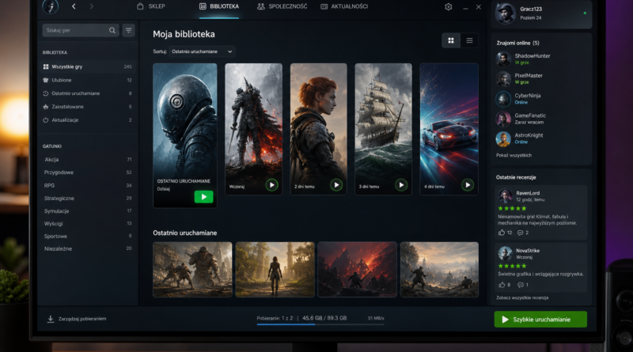
Task: Open Zarządzaj pobieraniem
Action: [77, 319]
